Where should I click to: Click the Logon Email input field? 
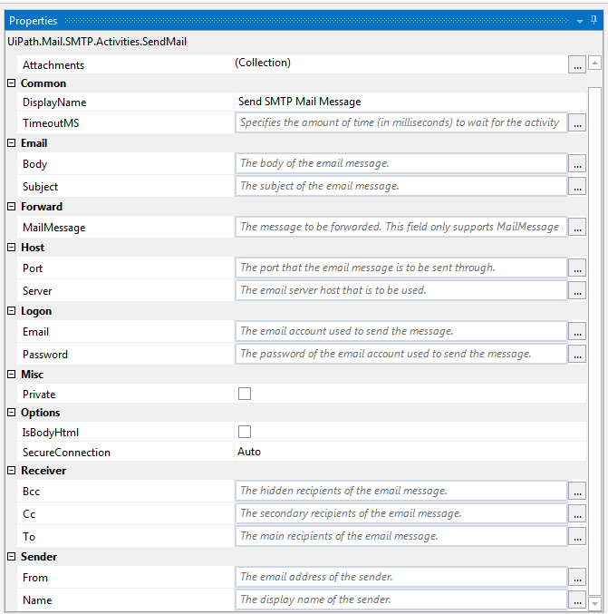pyautogui.click(x=401, y=331)
